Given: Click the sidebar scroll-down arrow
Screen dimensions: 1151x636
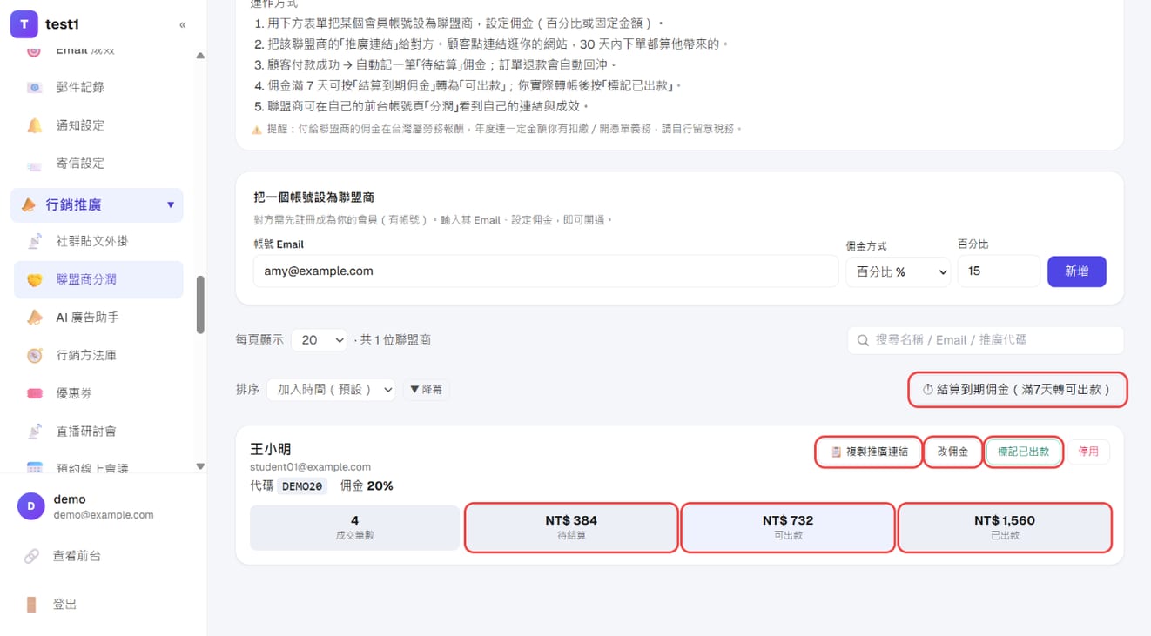Looking at the screenshot, I should pos(200,466).
